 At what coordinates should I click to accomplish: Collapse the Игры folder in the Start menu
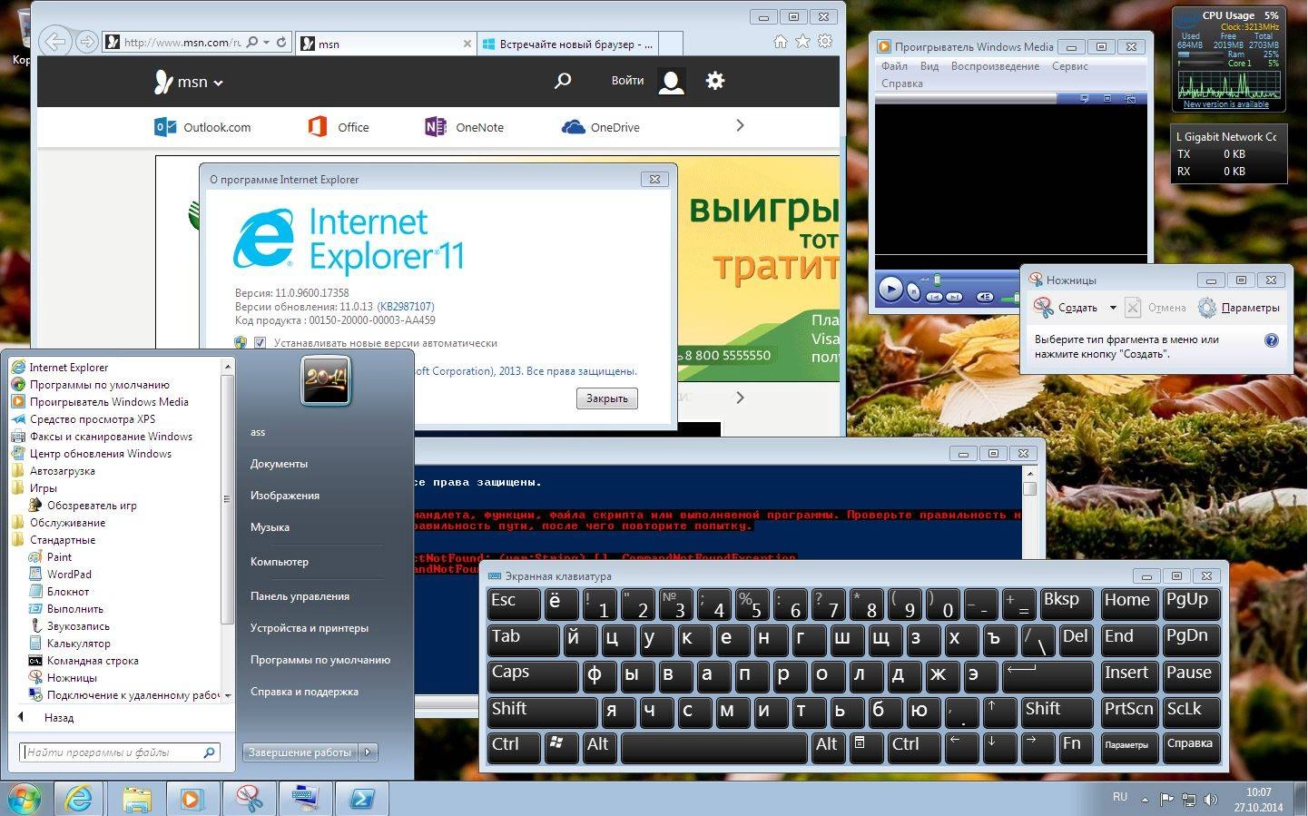36,487
